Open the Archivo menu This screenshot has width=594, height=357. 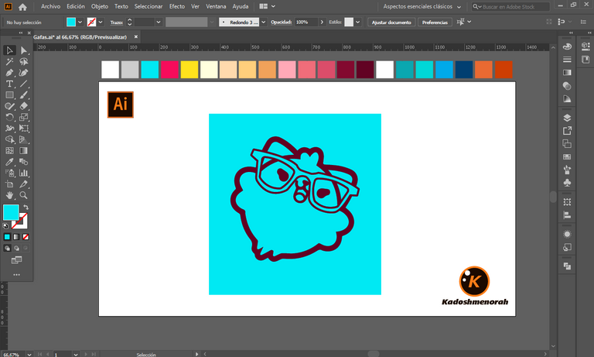click(x=50, y=6)
